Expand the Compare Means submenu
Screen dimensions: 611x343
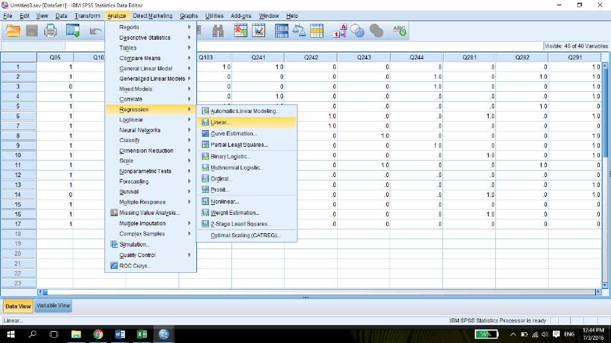click(151, 58)
